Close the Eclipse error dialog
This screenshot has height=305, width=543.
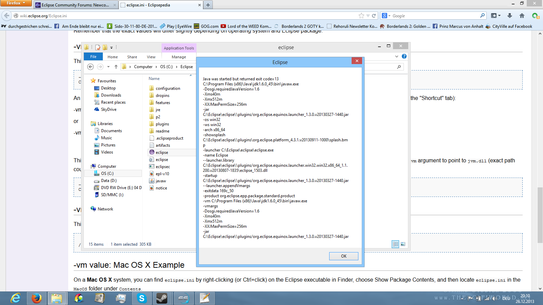(x=357, y=61)
